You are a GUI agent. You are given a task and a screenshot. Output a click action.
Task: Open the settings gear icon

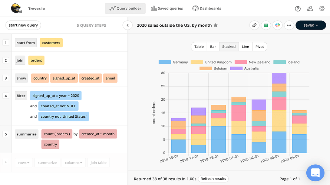pos(321,9)
